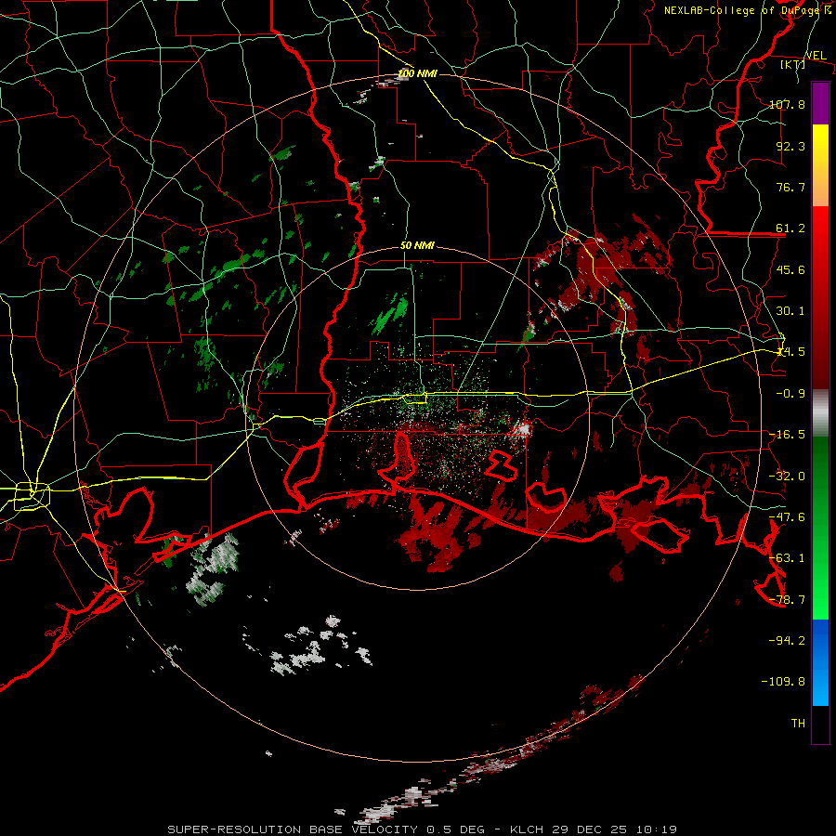Click the bright green segment of the color bar
The height and width of the screenshot is (836, 836).
coord(820,528)
